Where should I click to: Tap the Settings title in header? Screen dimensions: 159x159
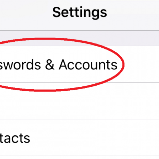pyautogui.click(x=79, y=13)
